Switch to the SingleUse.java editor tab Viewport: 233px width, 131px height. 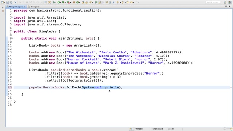[16, 7]
